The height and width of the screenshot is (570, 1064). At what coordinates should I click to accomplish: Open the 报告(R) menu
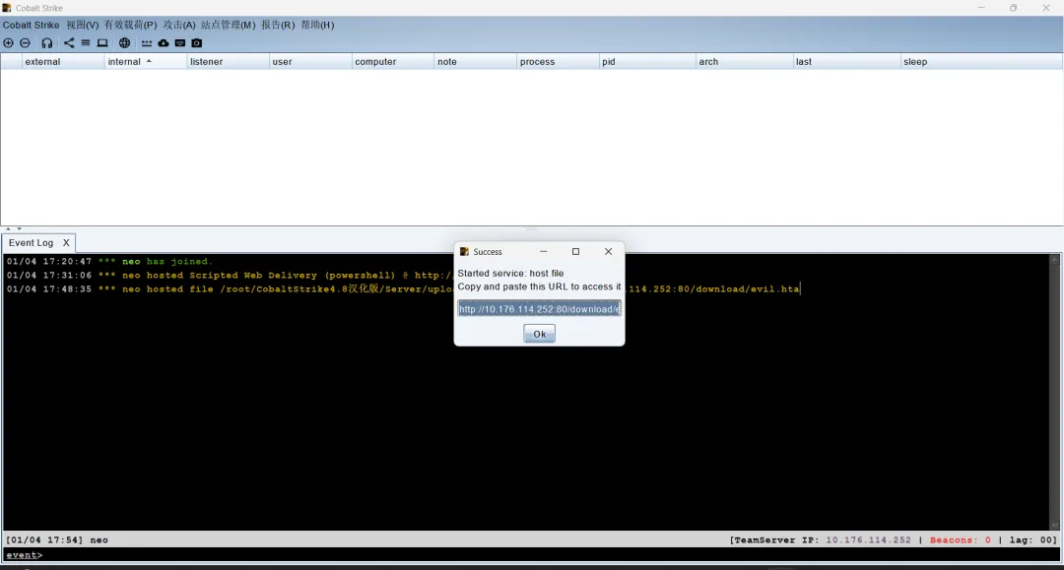tap(278, 25)
